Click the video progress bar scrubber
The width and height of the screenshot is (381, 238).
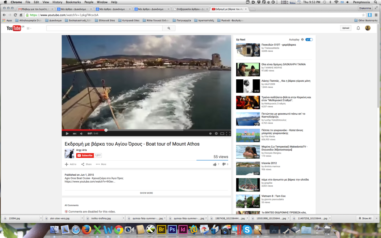106,130
